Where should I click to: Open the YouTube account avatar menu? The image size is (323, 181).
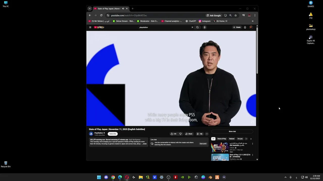point(251,27)
